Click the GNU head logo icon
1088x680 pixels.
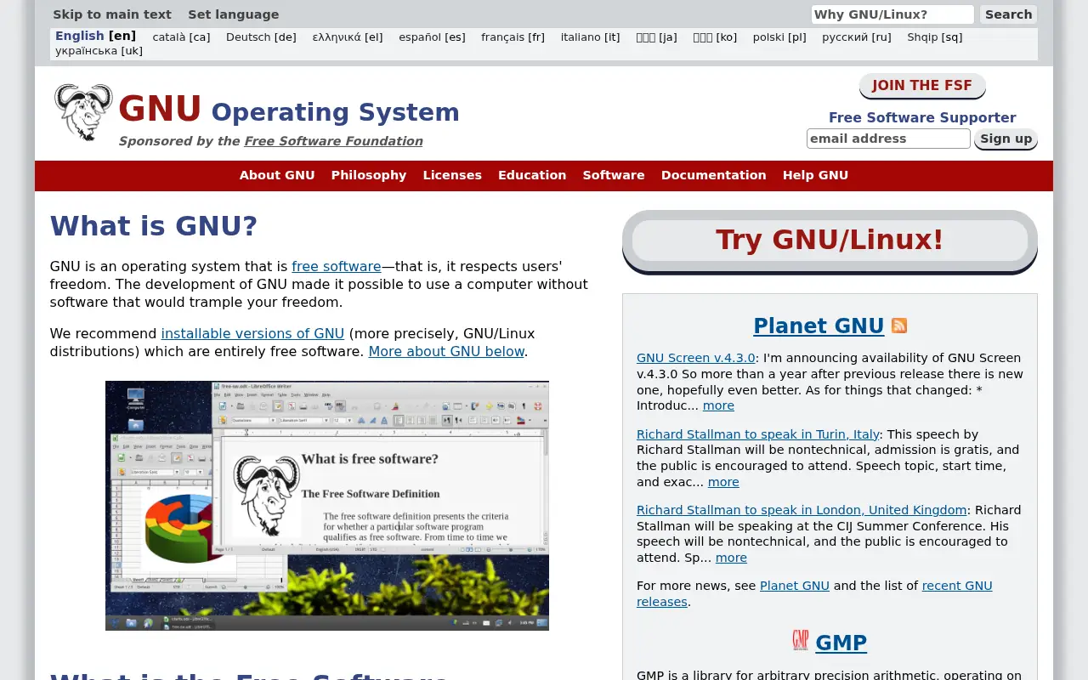pyautogui.click(x=83, y=112)
